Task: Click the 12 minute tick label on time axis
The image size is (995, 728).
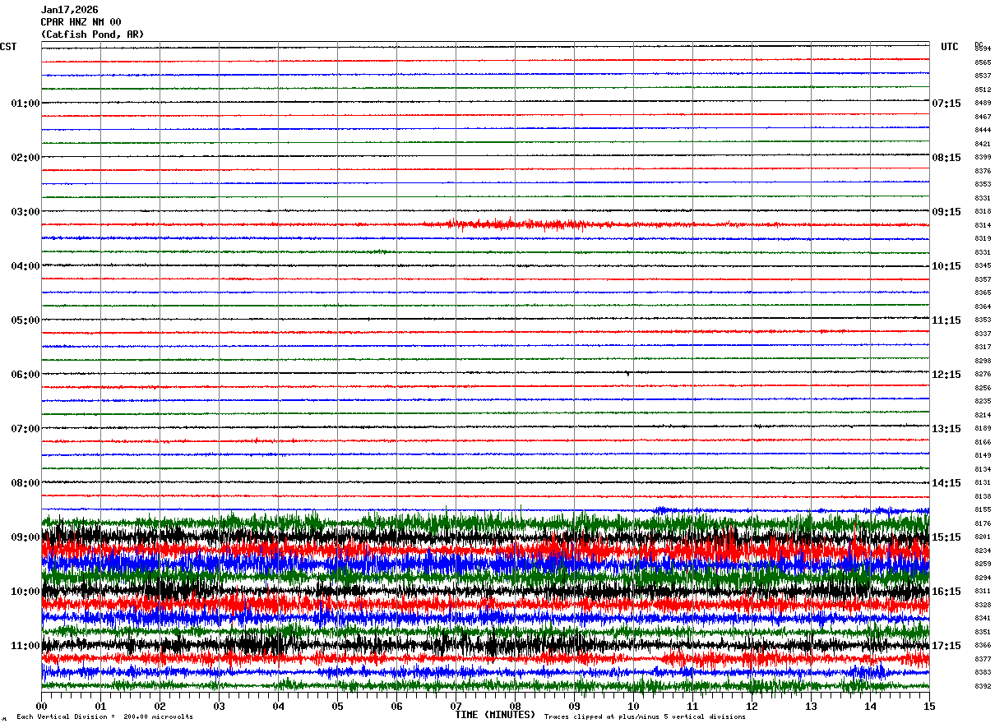Action: pos(752,706)
